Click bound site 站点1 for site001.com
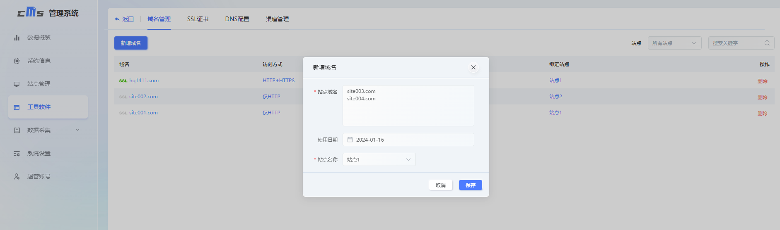This screenshot has height=230, width=780. click(555, 113)
